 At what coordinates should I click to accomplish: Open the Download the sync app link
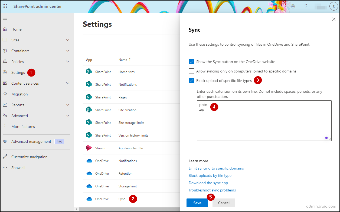(x=208, y=183)
